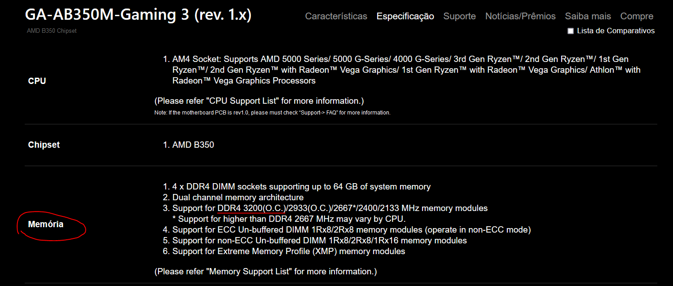Open the Suporte tab
The image size is (673, 286).
click(459, 16)
